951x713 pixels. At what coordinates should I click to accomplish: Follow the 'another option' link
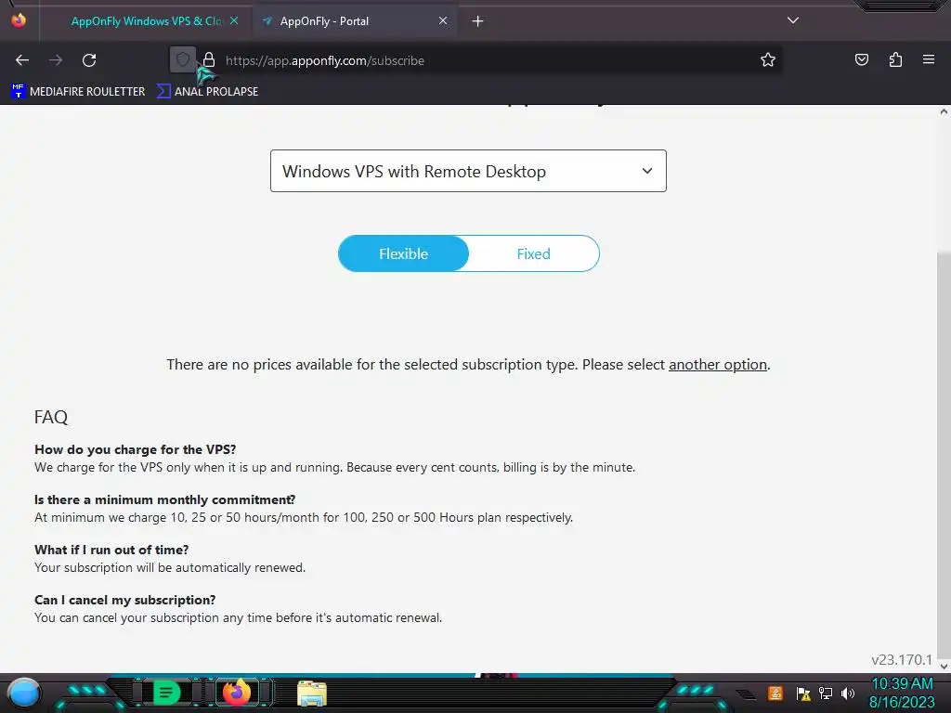[718, 364]
